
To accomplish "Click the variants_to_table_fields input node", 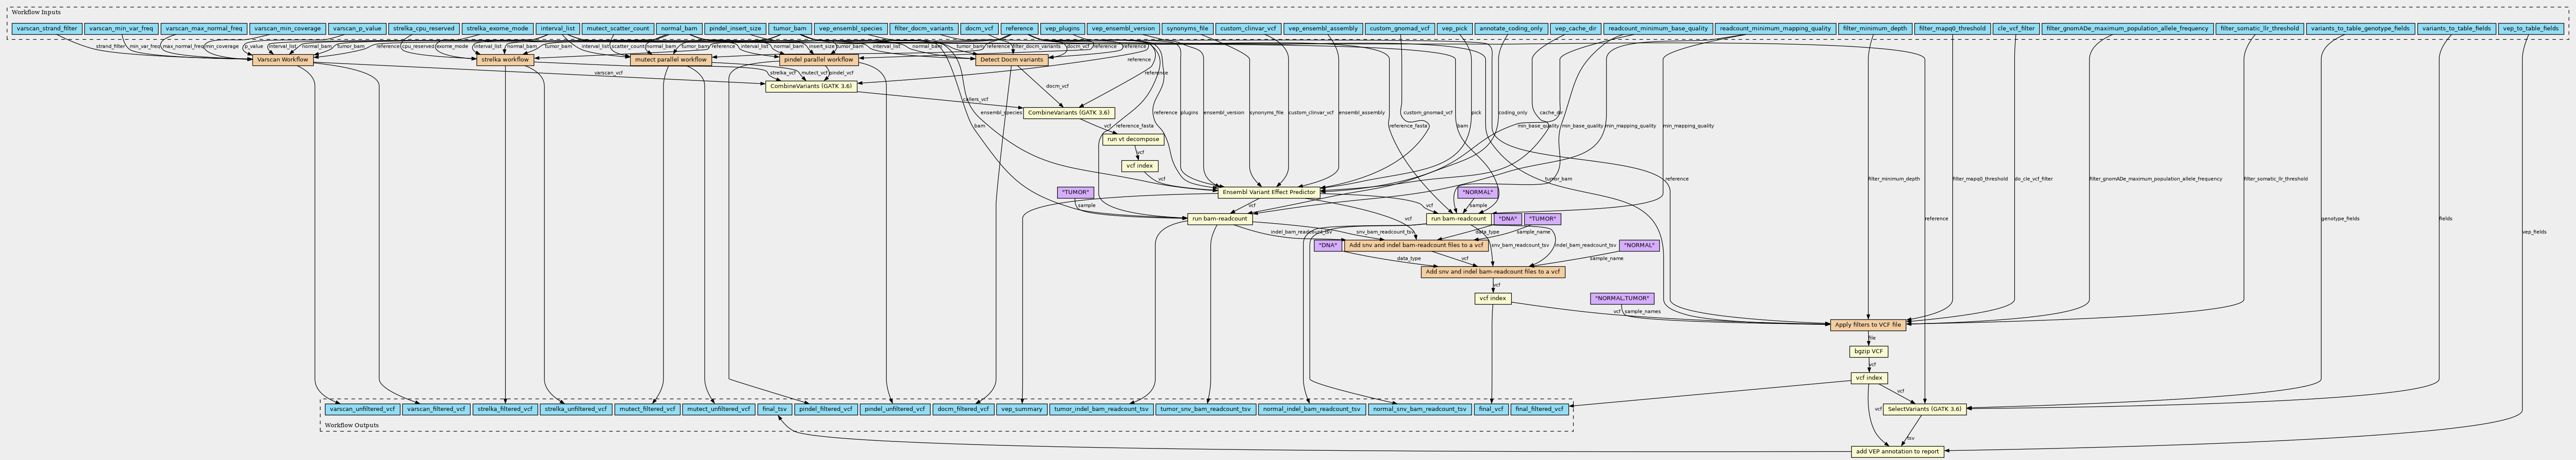I will pyautogui.click(x=2456, y=29).
